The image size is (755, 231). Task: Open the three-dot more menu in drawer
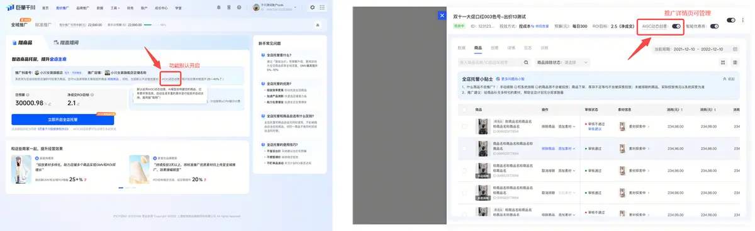tap(743, 20)
